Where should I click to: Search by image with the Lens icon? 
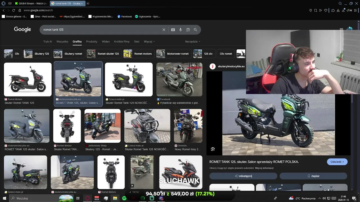[x=188, y=30]
